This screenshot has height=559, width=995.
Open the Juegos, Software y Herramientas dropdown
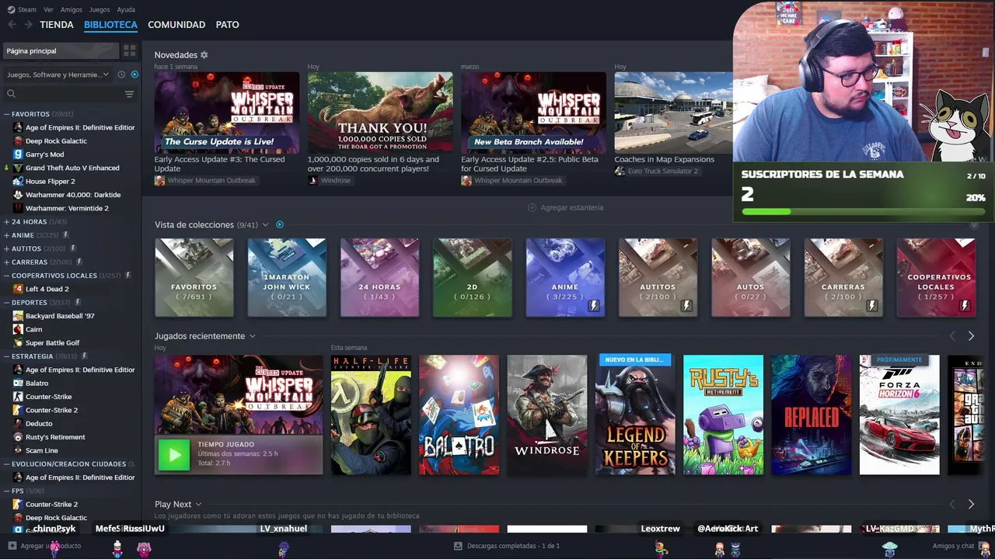[59, 75]
